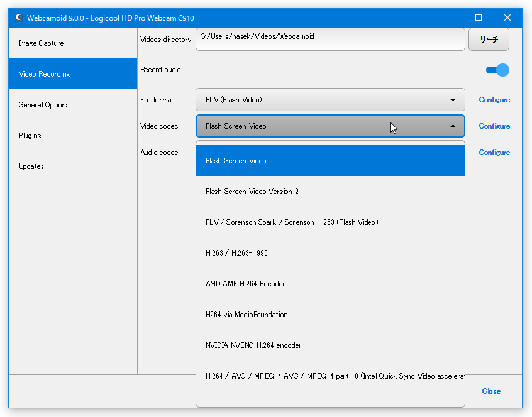532x417 pixels.
Task: Go to the Updates tab
Action: coord(73,166)
